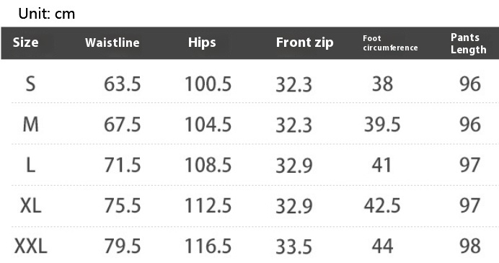Select the M size row label

[30, 125]
